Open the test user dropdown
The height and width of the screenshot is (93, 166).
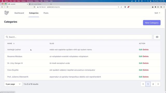tap(157, 13)
